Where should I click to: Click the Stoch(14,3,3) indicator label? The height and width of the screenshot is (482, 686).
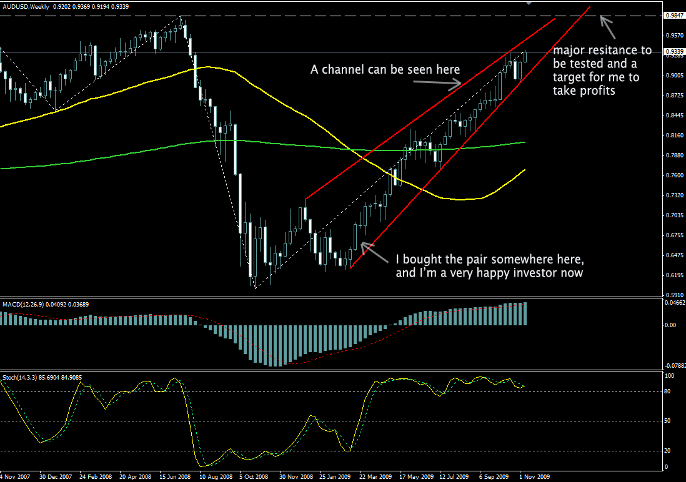pos(26,377)
